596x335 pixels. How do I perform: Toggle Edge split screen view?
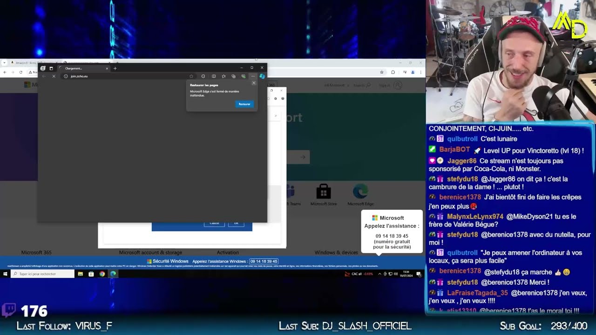click(214, 76)
